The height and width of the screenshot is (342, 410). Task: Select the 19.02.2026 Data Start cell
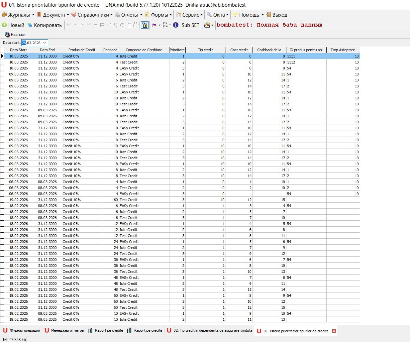tap(19, 200)
